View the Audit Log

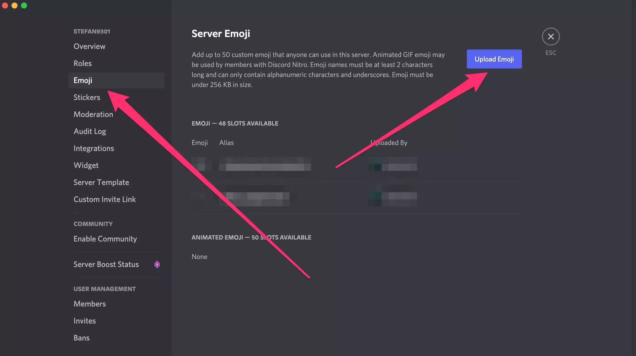point(90,131)
